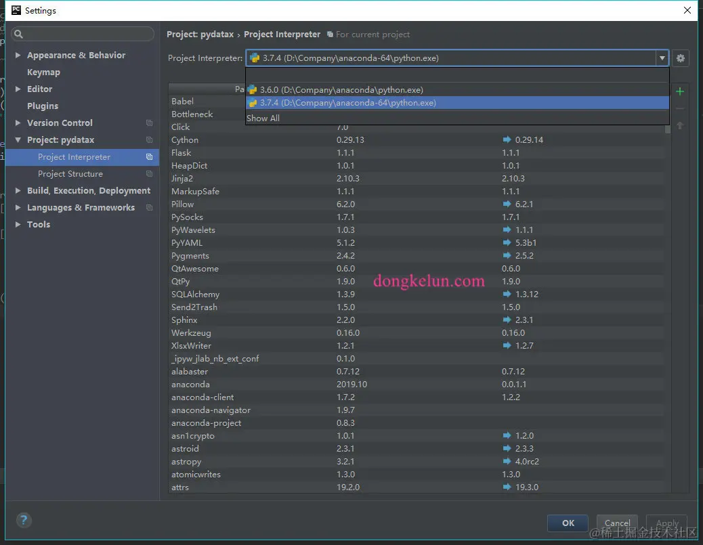
Task: Click the project-level icon beside Project Structure
Action: 149,174
